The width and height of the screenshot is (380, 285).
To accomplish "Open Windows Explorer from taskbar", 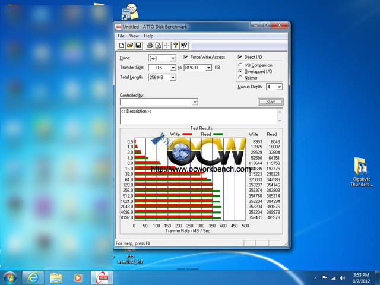I will (56, 278).
